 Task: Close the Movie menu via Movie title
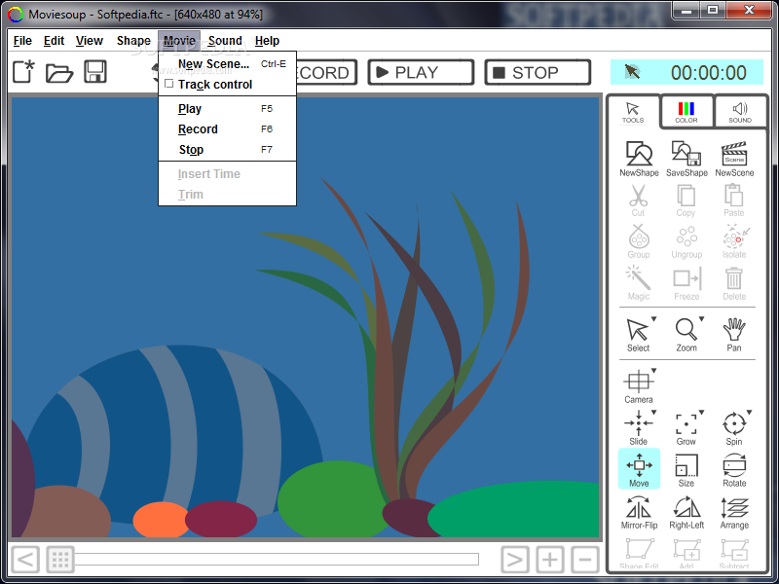[x=179, y=41]
